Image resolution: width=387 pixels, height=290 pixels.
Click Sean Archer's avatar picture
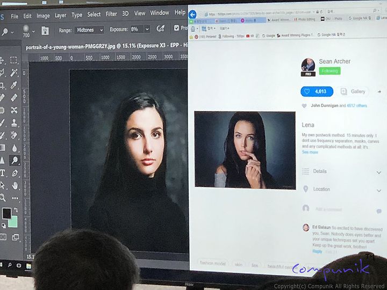tap(308, 65)
